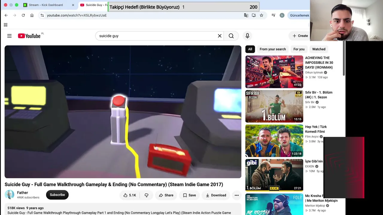This screenshot has height=215, width=383.
Task: Close the Kick Dashboard tab
Action: pos(73,5)
